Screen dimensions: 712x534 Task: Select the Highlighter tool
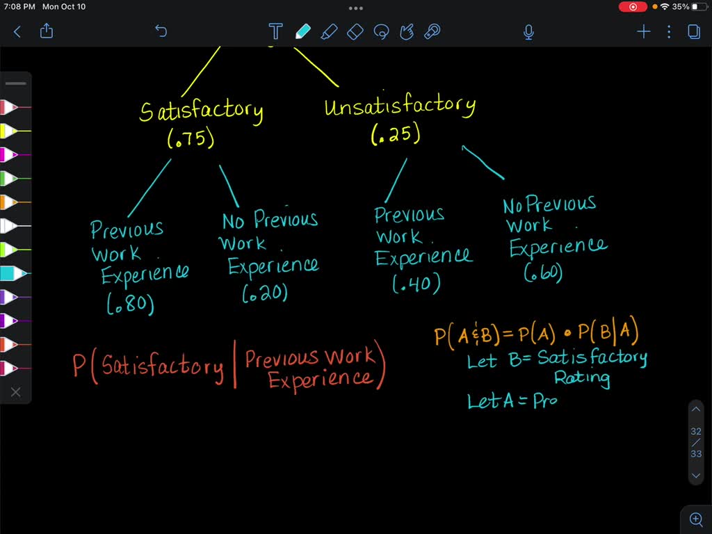pos(329,31)
